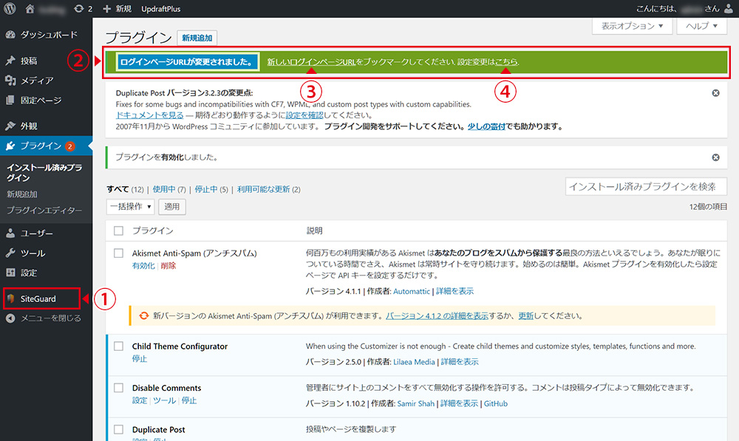Open 固定ページ in sidebar

point(41,100)
